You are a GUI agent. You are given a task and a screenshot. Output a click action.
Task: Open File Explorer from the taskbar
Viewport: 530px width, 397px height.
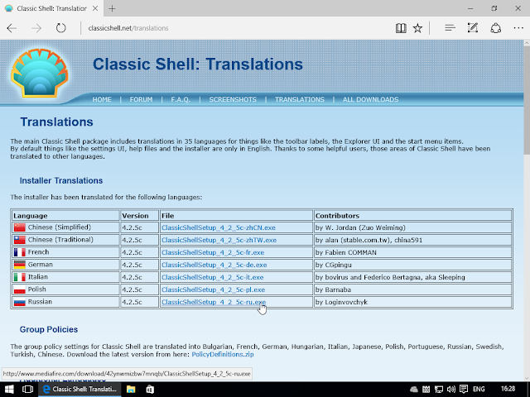(131, 390)
